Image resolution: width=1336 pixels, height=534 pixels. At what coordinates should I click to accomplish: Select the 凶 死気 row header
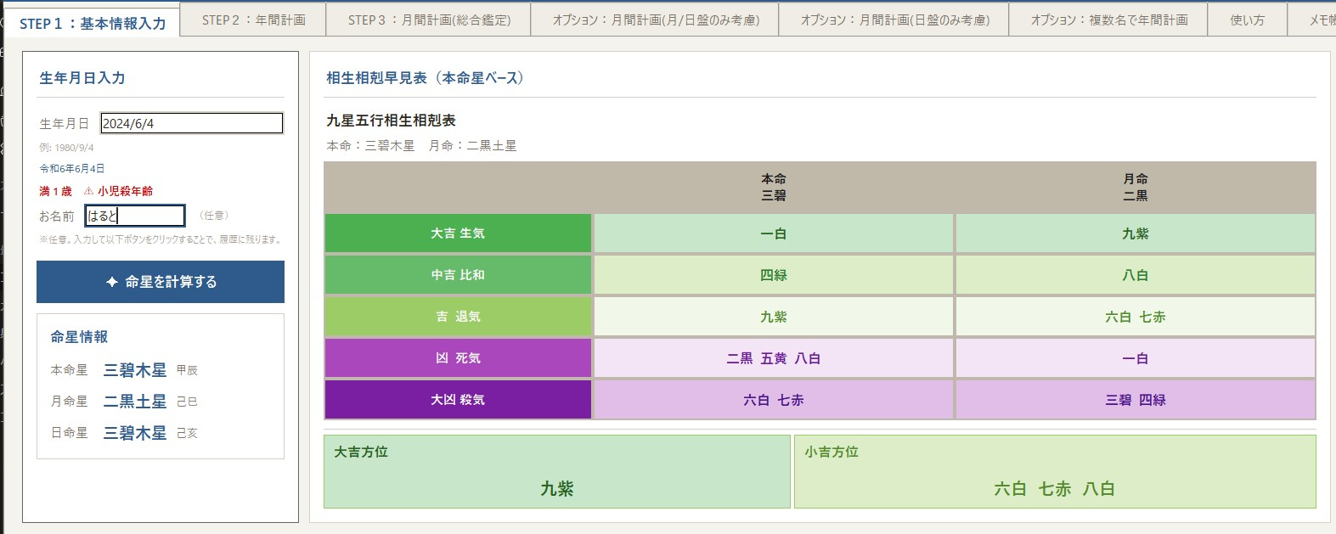coord(458,358)
